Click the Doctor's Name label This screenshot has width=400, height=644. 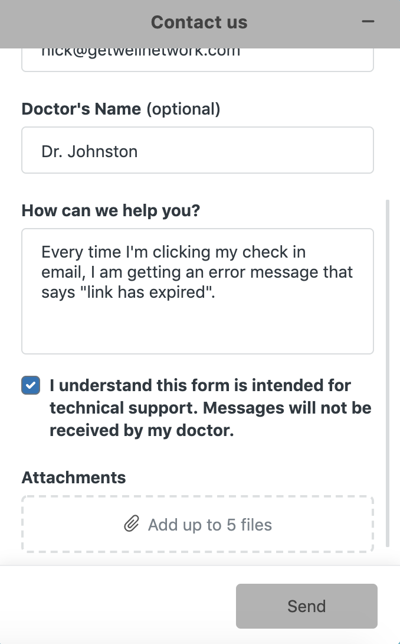coord(81,109)
